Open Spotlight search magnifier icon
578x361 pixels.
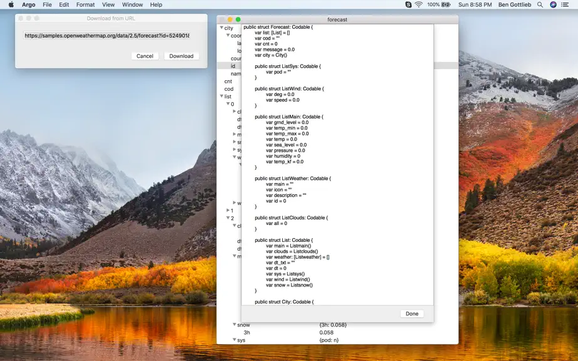coord(540,4)
